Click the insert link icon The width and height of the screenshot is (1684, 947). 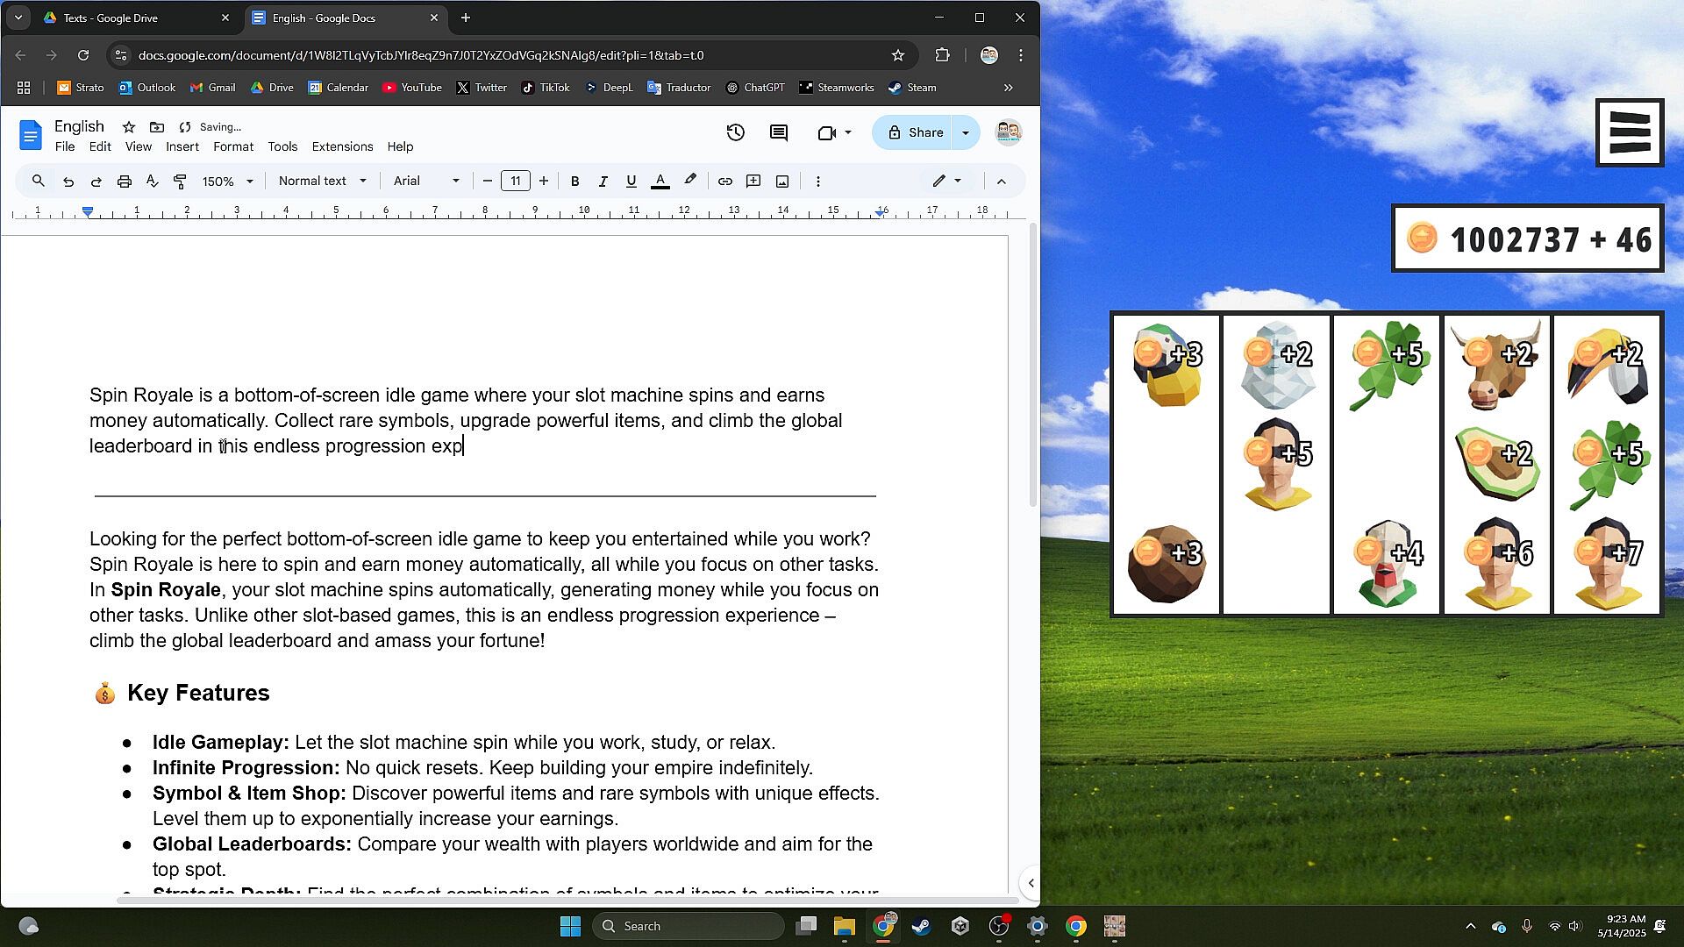pos(724,182)
